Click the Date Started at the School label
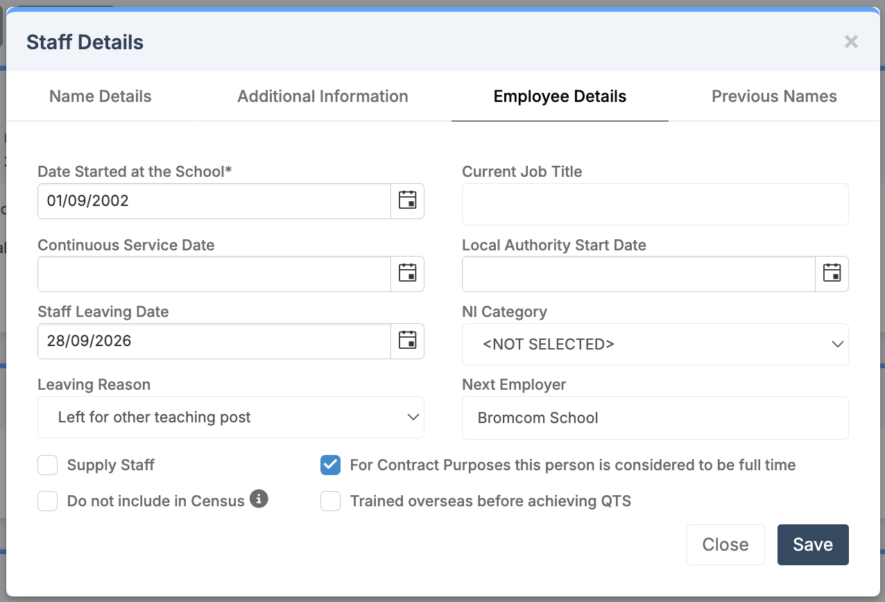This screenshot has width=885, height=602. [135, 171]
